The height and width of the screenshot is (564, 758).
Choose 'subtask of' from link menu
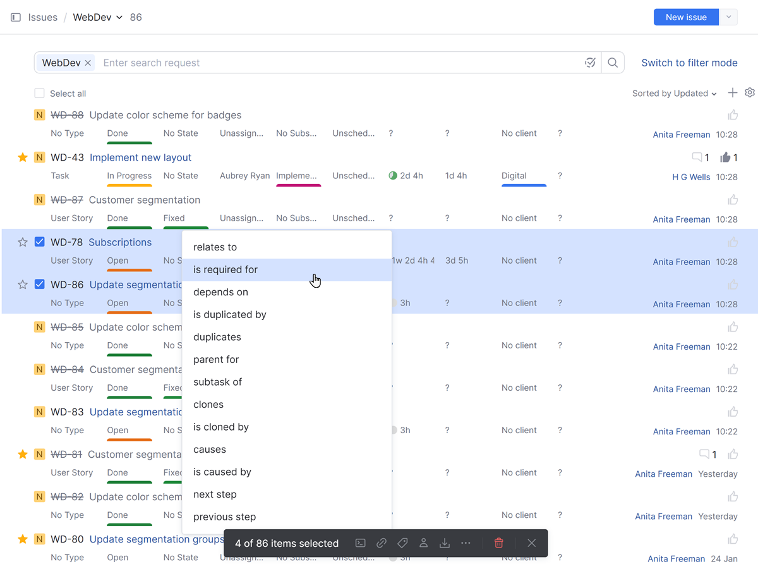[217, 382]
